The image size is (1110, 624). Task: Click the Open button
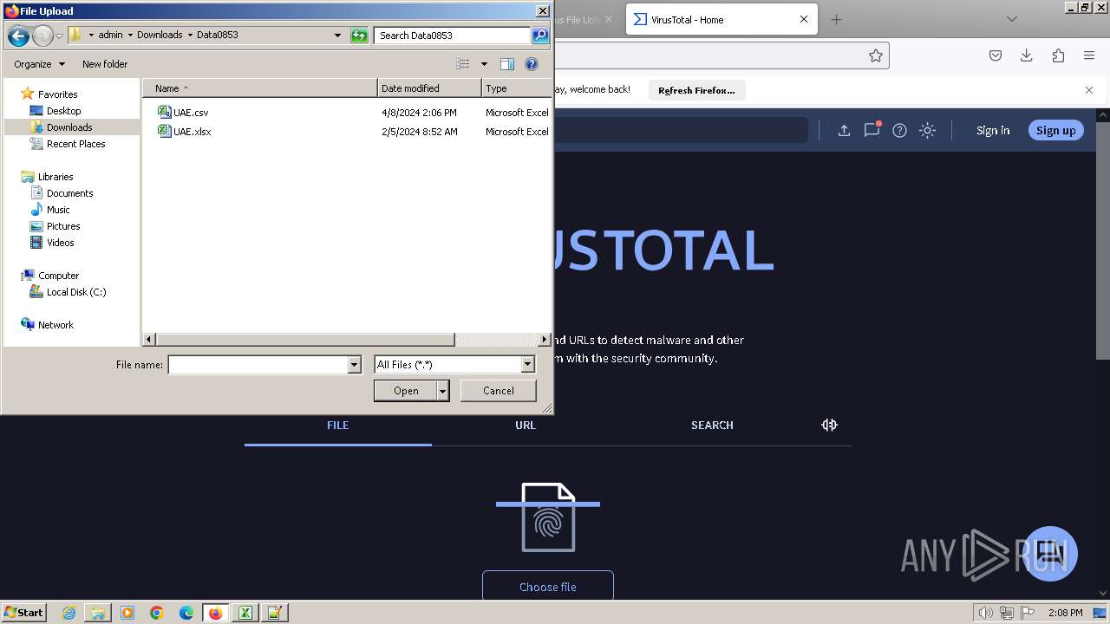click(x=406, y=391)
